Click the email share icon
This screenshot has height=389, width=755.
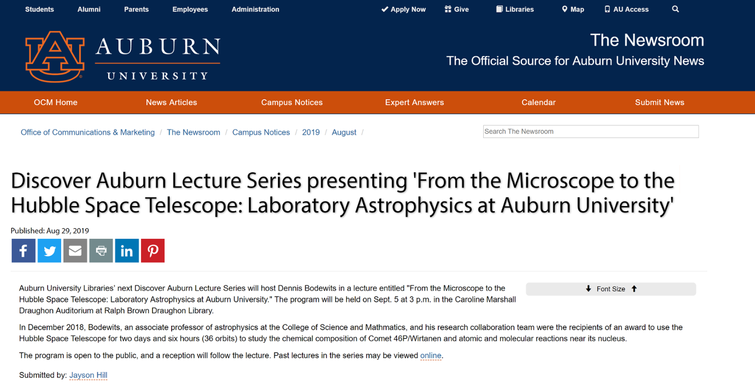point(75,251)
